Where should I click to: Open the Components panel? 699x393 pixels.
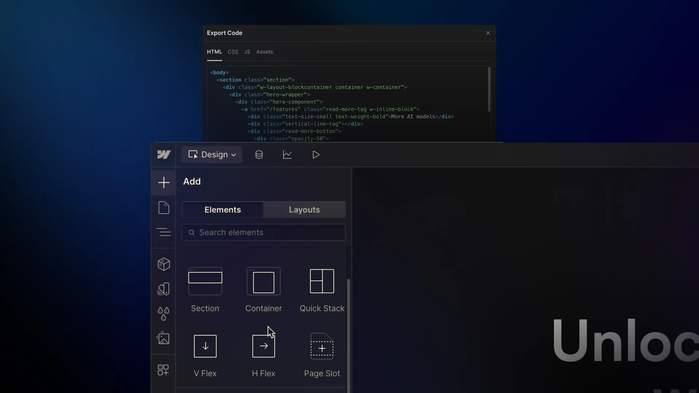point(163,264)
